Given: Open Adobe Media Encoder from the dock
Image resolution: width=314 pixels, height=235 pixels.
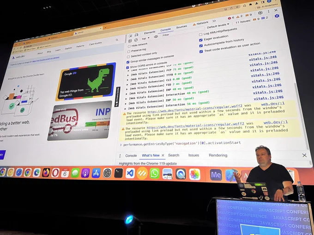Looking at the screenshot, I should click(x=216, y=175).
